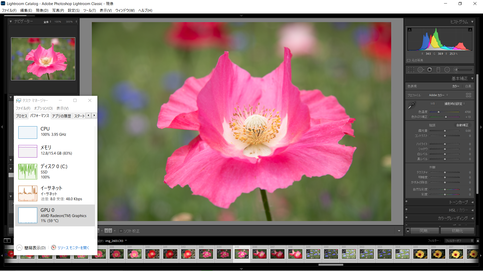The image size is (483, 271).
Task: Select the Crop overlay tool
Action: tap(411, 70)
